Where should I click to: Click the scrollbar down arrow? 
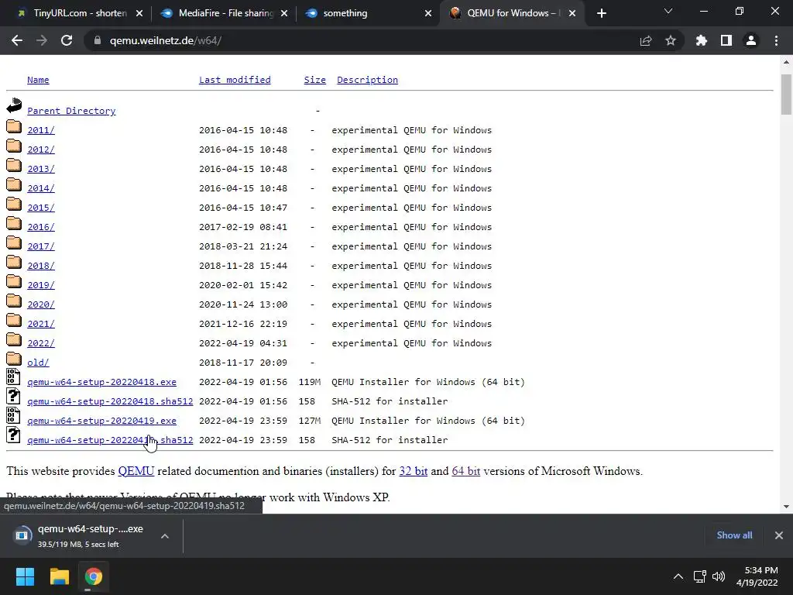click(x=786, y=507)
